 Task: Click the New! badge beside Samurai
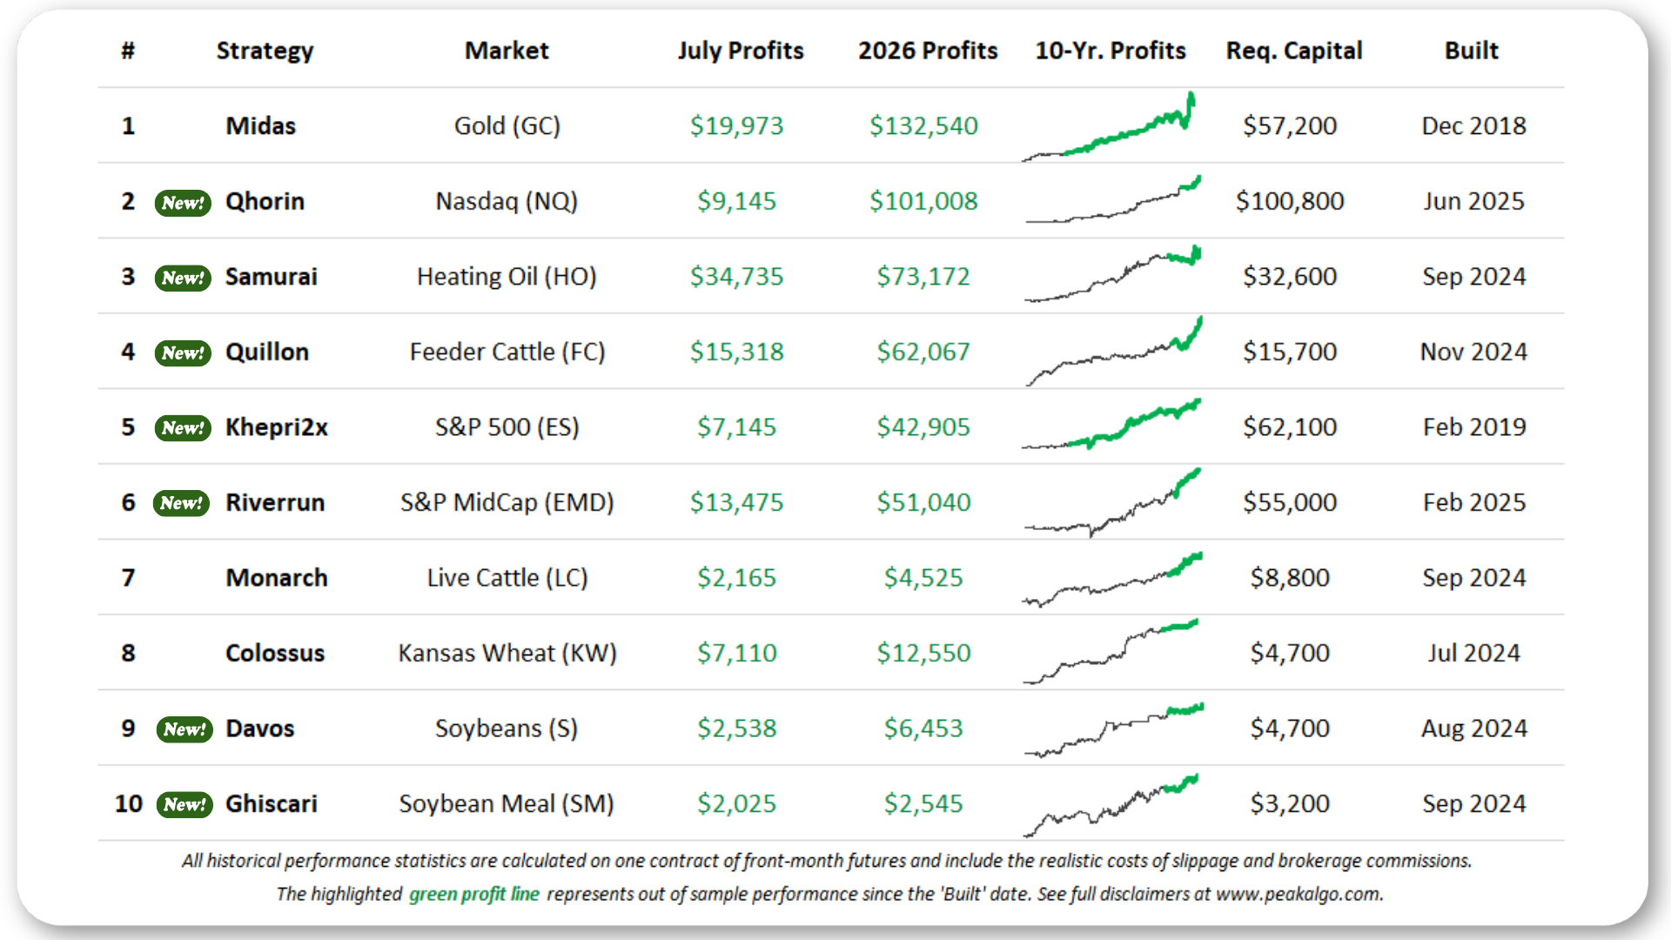183,278
